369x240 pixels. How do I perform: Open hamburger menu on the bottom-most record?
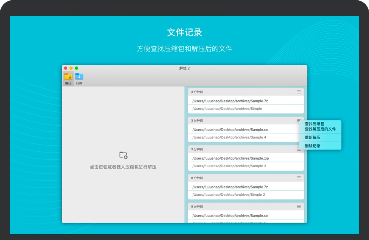(x=299, y=207)
